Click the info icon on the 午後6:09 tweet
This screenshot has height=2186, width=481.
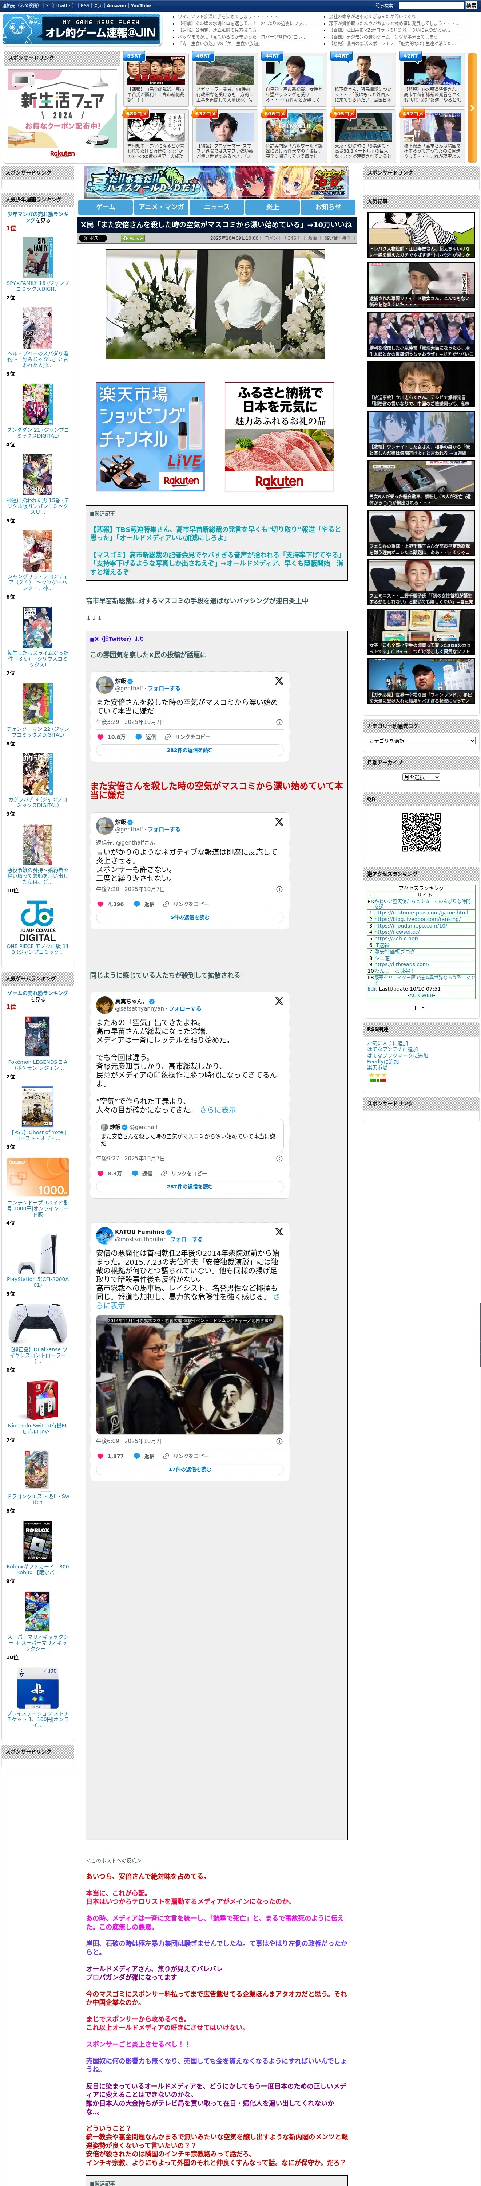click(279, 1441)
